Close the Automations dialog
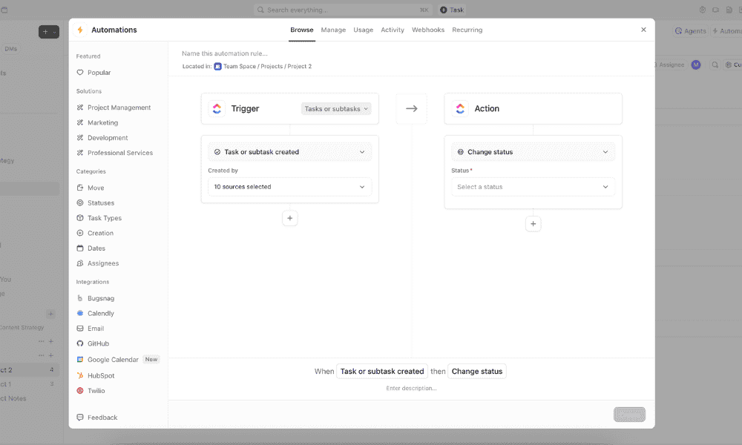The image size is (742, 445). tap(643, 30)
